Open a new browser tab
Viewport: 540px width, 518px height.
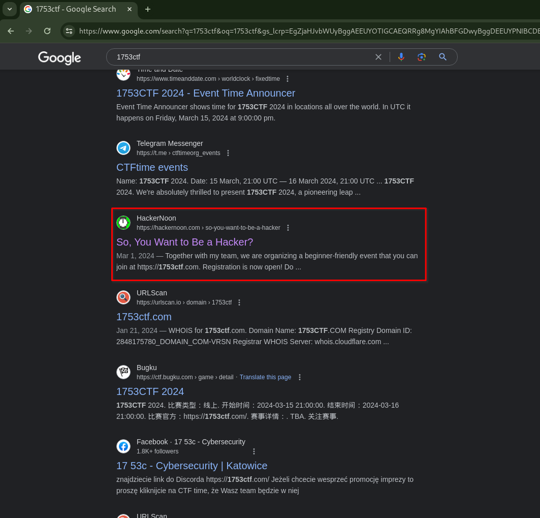[148, 9]
